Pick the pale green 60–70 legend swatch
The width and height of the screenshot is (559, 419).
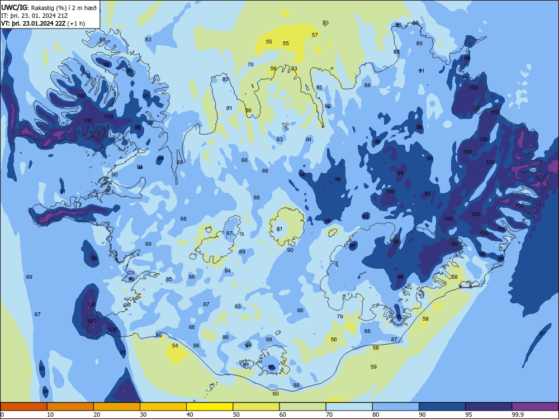(302, 407)
